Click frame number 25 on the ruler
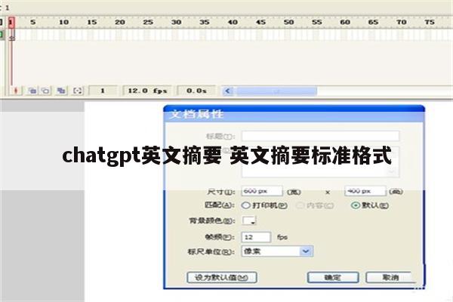 [x=148, y=22]
